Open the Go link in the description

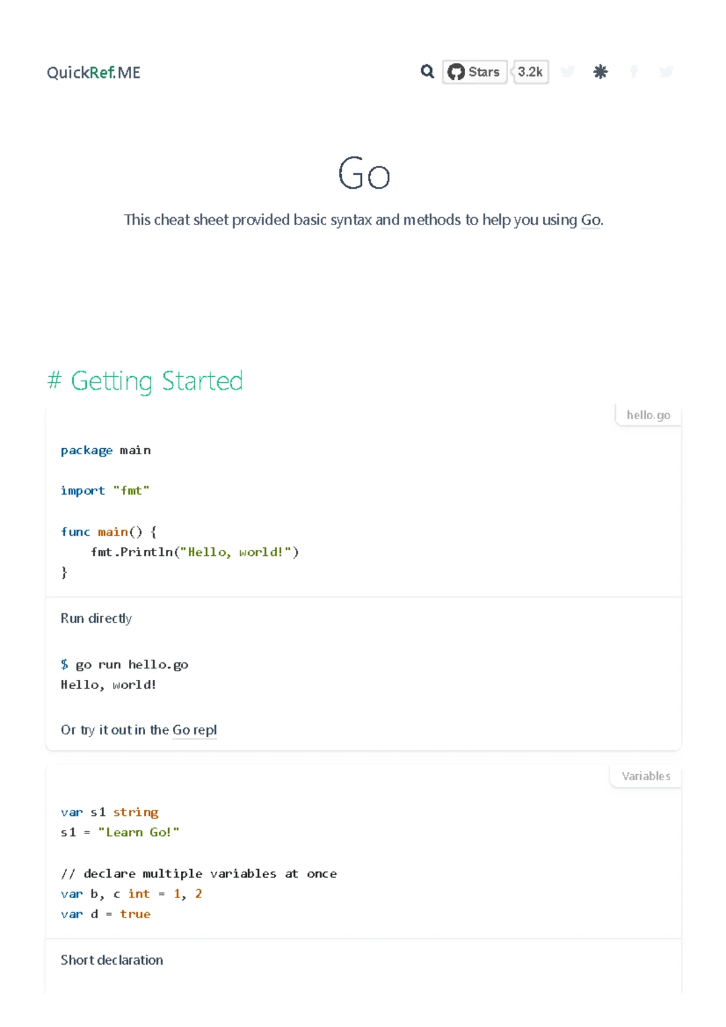[591, 220]
